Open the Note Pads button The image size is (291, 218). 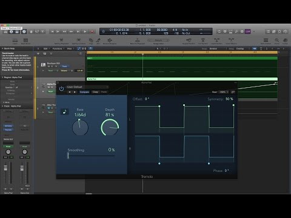pos(274,31)
